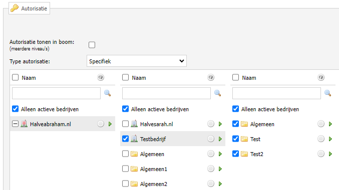
Task: Select the Halvesarah.nl row text
Action: (157, 124)
